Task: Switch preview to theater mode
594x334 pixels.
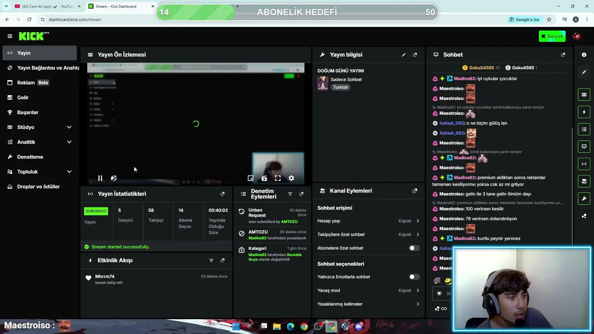Action: (x=264, y=178)
